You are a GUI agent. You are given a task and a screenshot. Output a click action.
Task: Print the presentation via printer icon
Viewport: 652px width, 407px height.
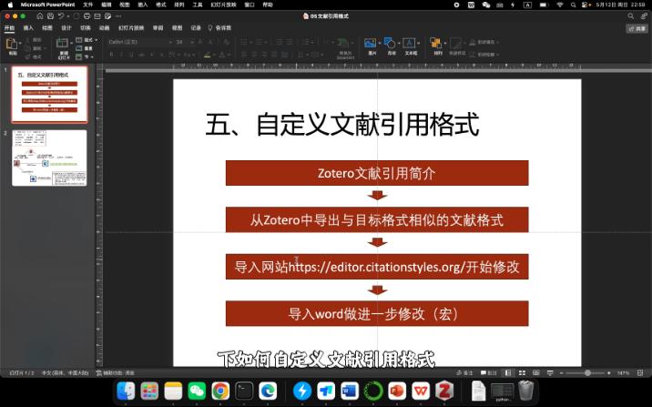[87, 16]
